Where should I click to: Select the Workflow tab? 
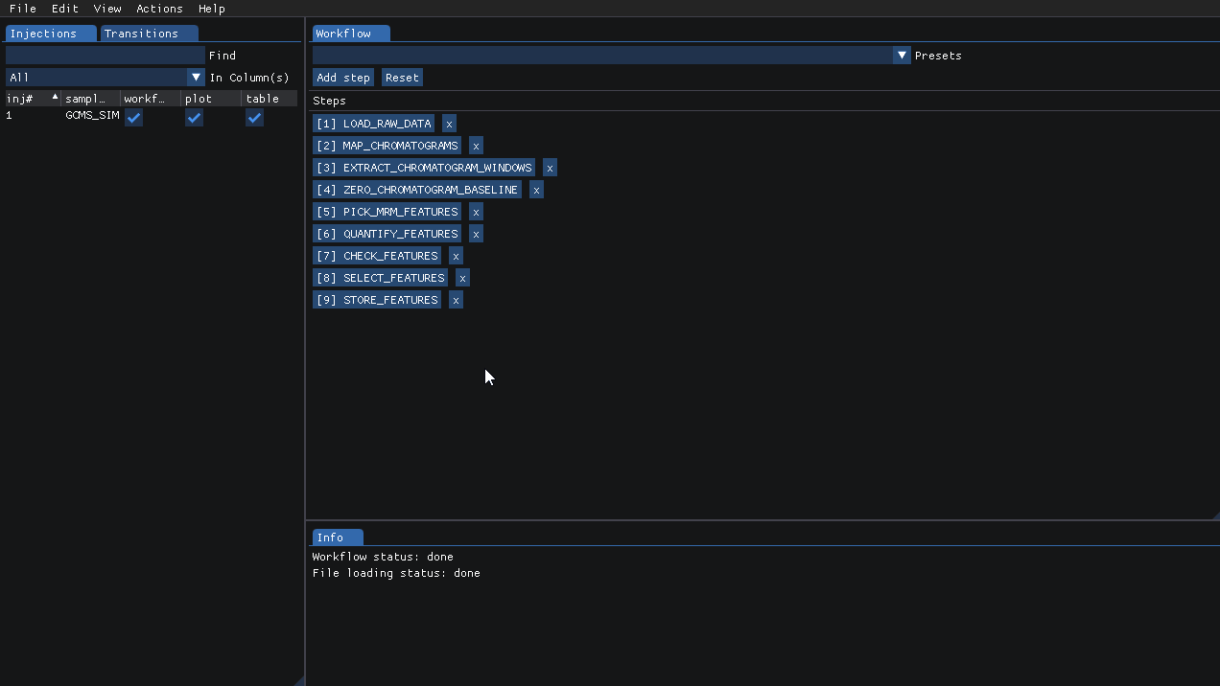tap(351, 34)
